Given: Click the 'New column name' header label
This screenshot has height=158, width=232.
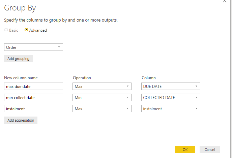Looking at the screenshot, I should point(21,78).
